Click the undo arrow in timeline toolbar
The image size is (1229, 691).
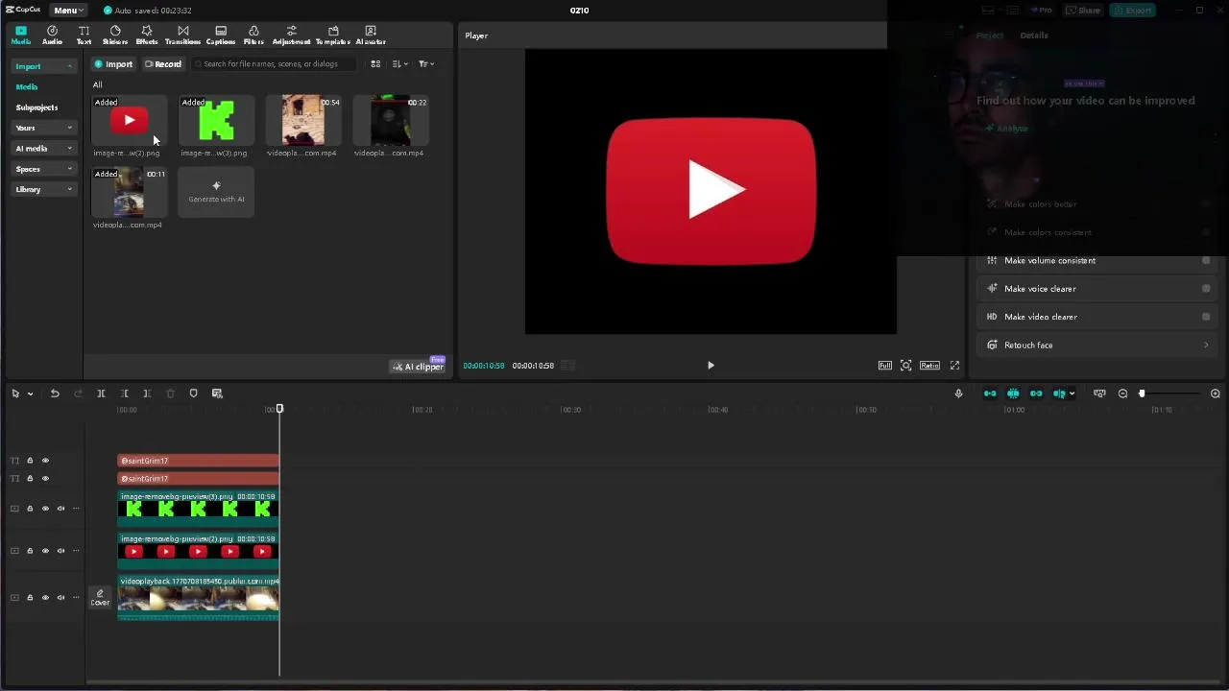55,393
